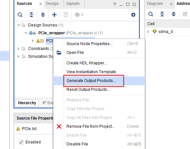The height and width of the screenshot is (149, 190).
Task: Click the Add Sources plus icon
Action: pyautogui.click(x=54, y=15)
